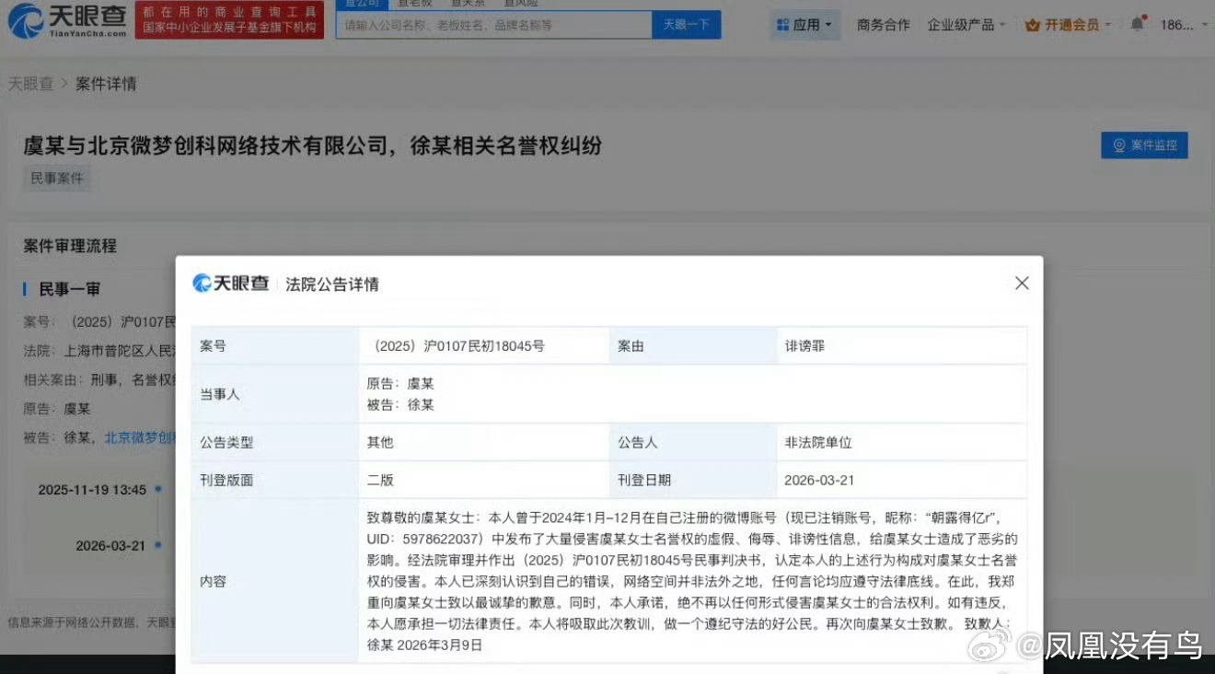Click the crown icon beside 开通会员
1215x674 pixels.
click(x=1033, y=24)
